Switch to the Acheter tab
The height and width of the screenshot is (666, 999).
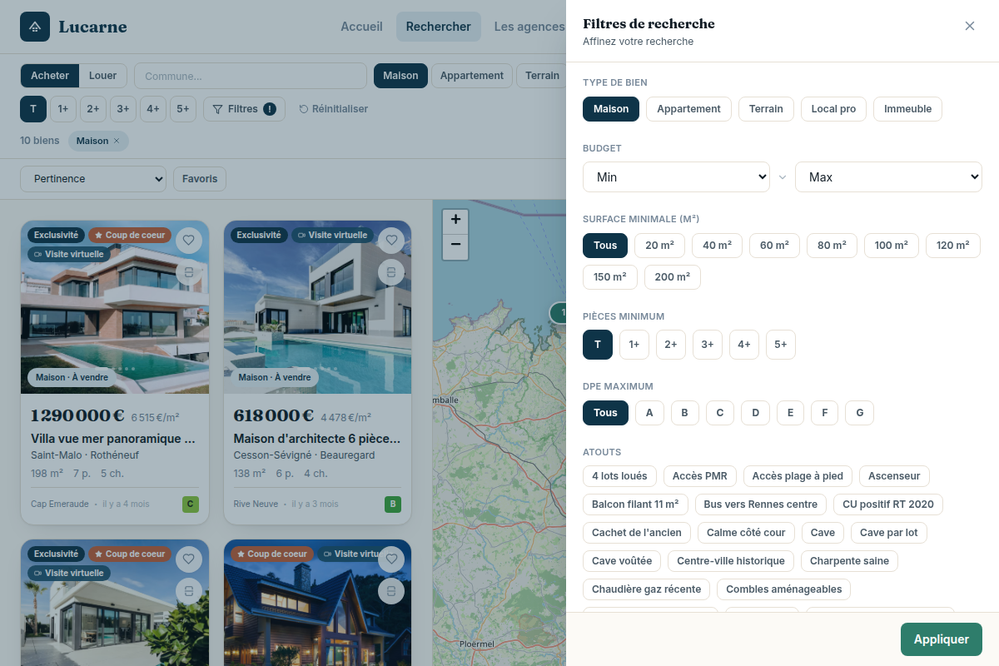(x=50, y=76)
